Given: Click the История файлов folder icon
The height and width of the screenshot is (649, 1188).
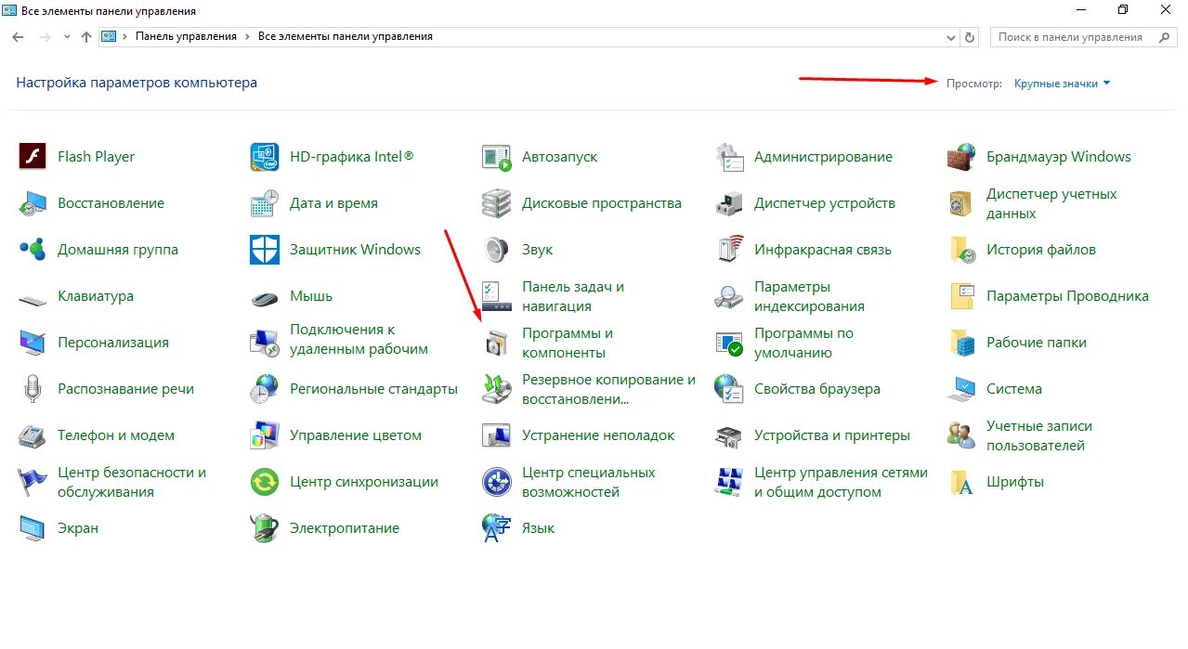Looking at the screenshot, I should coord(961,250).
